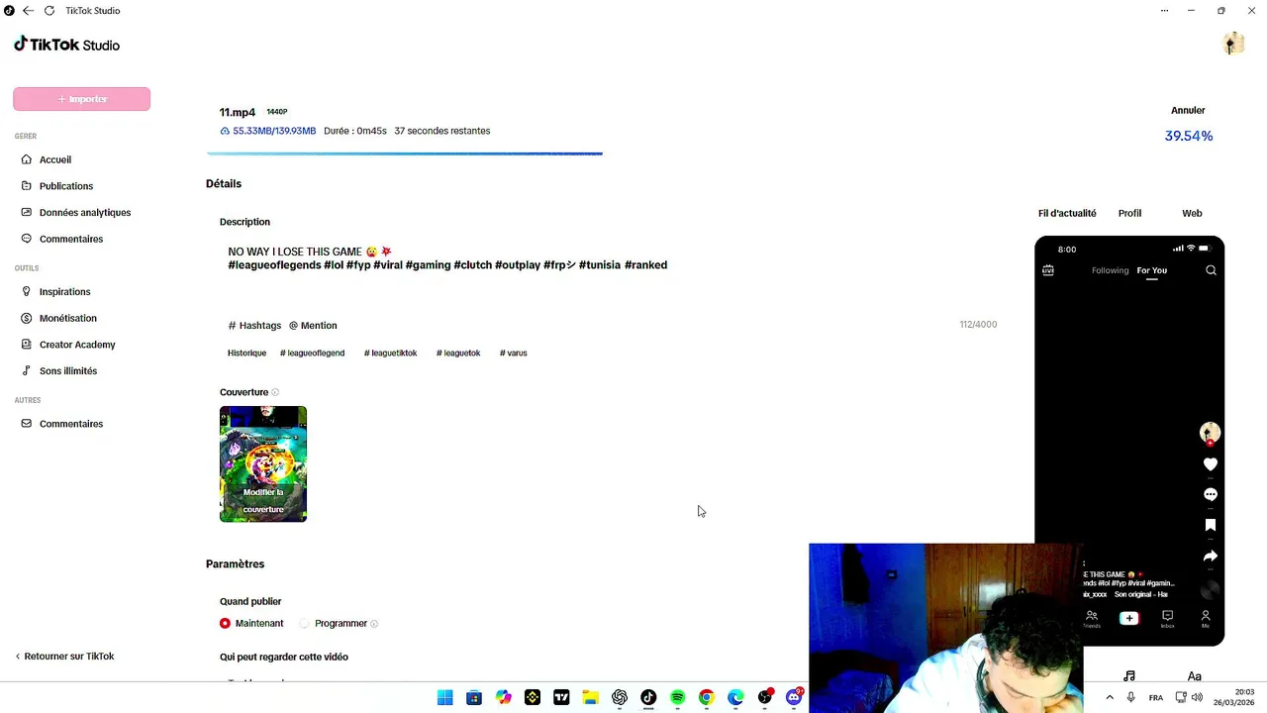Select For You tab in phone preview

point(1152,270)
